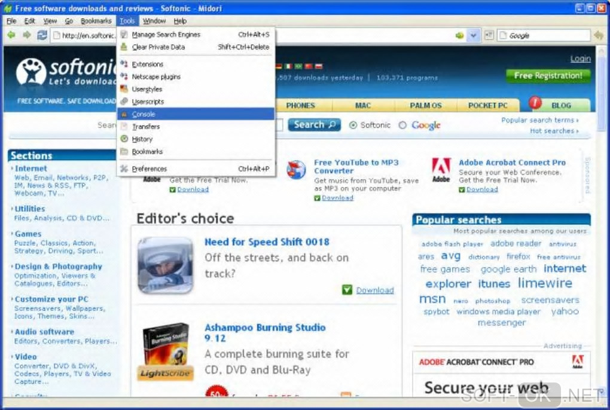The width and height of the screenshot is (610, 410).
Task: Click the Console icon in Tools menu
Action: coord(124,114)
